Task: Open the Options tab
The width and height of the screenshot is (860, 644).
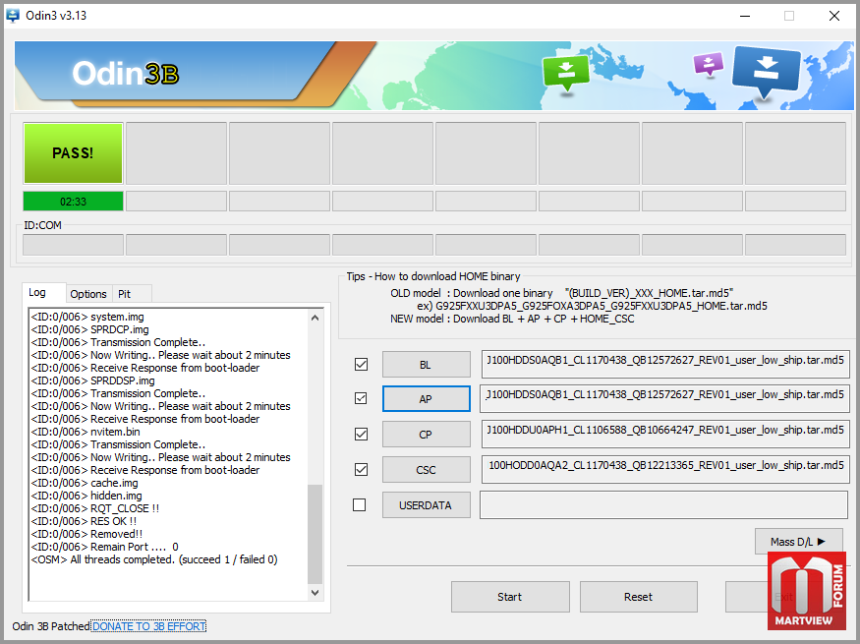Action: (x=88, y=294)
